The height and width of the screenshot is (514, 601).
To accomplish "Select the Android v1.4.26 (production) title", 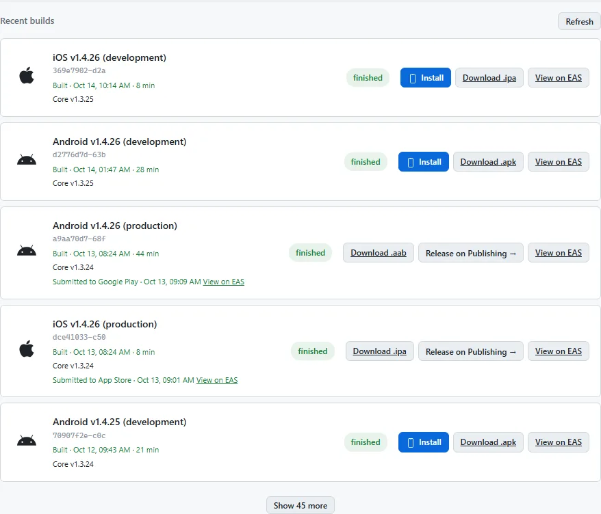I will (114, 226).
